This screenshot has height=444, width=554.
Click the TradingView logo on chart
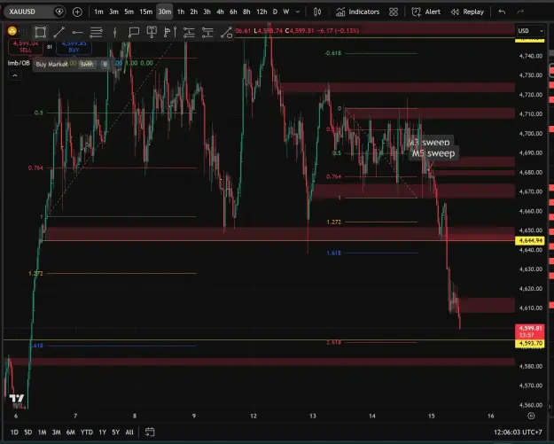17,399
